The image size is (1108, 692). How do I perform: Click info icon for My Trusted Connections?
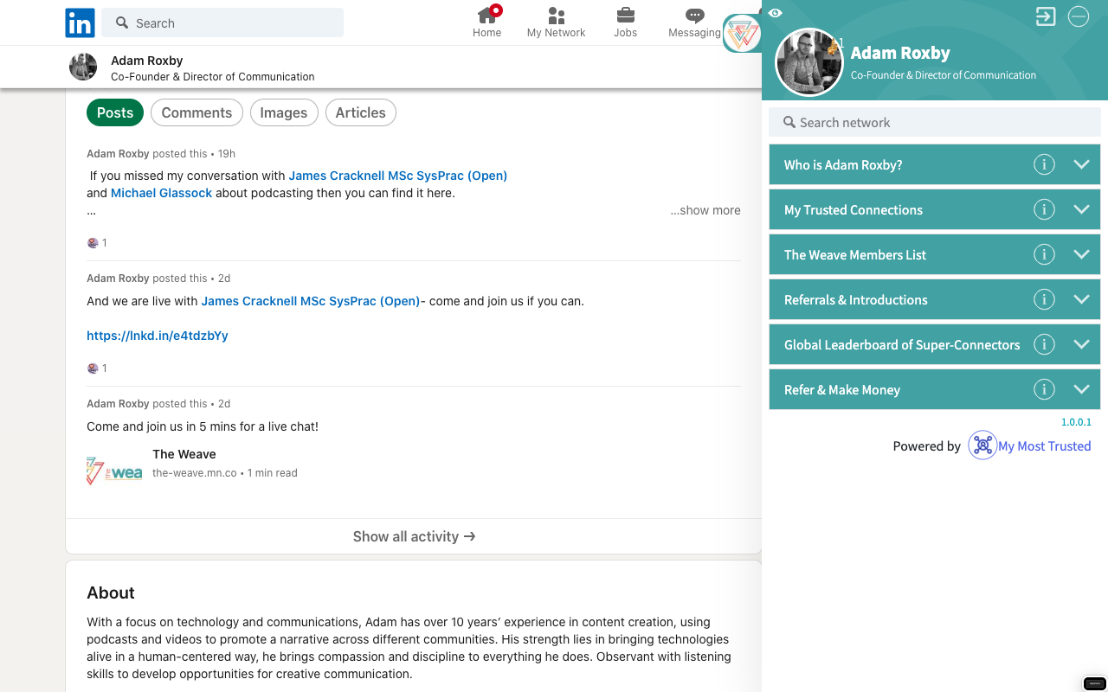click(1044, 209)
